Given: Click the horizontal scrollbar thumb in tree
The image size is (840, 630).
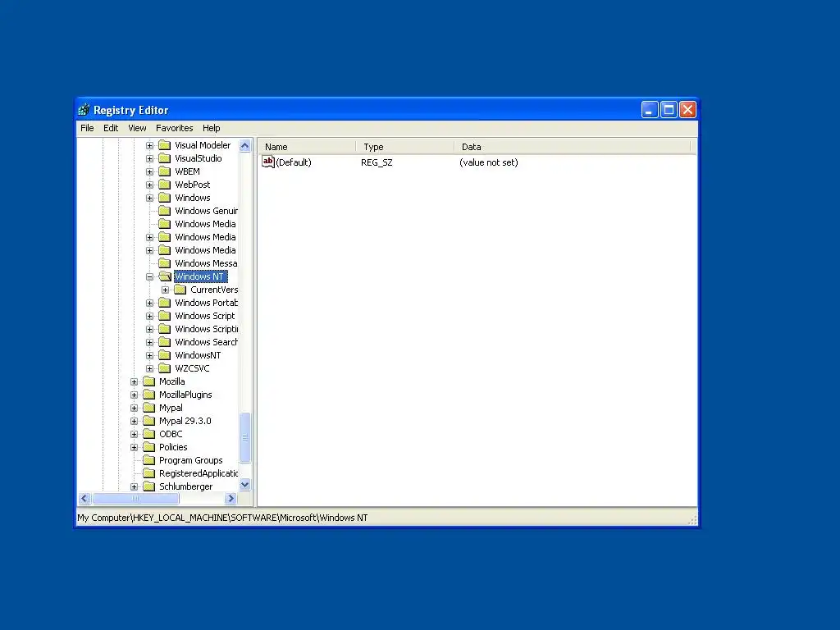Looking at the screenshot, I should (135, 499).
